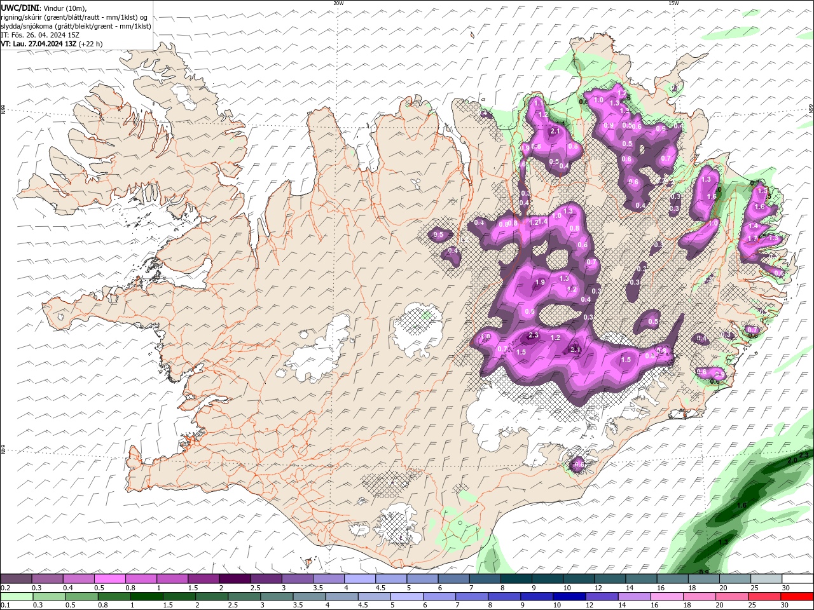Viewport: 814px width, 610px height.
Task: Click the 20W longitude label
Action: 338,3
